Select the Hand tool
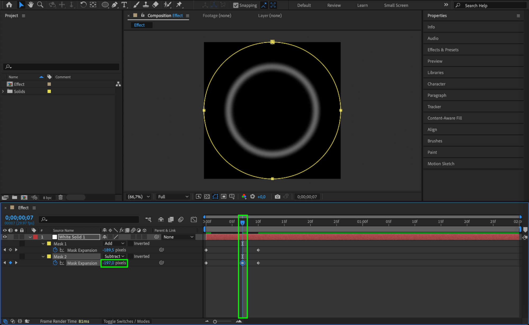 pos(30,4)
